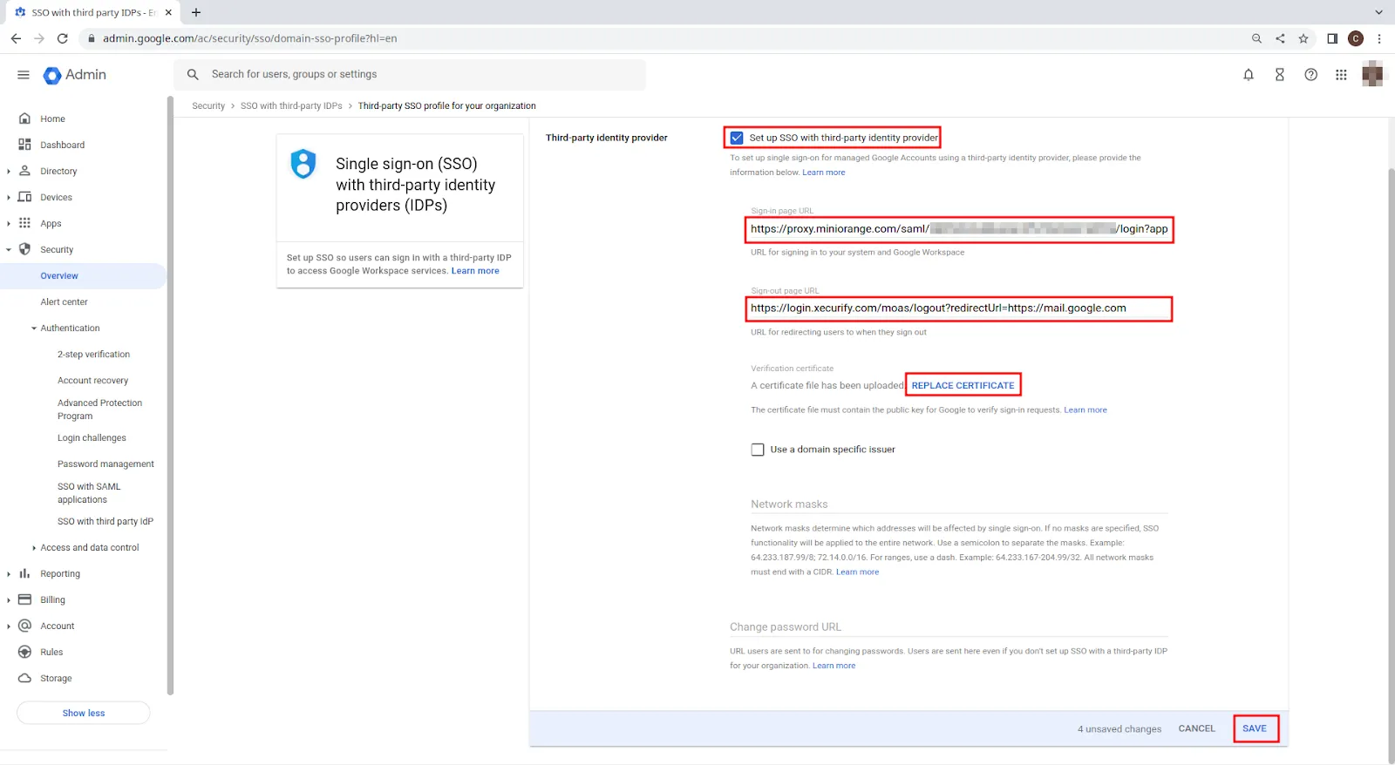The width and height of the screenshot is (1395, 765).
Task: Click the Storage cloud icon
Action: [x=24, y=678]
